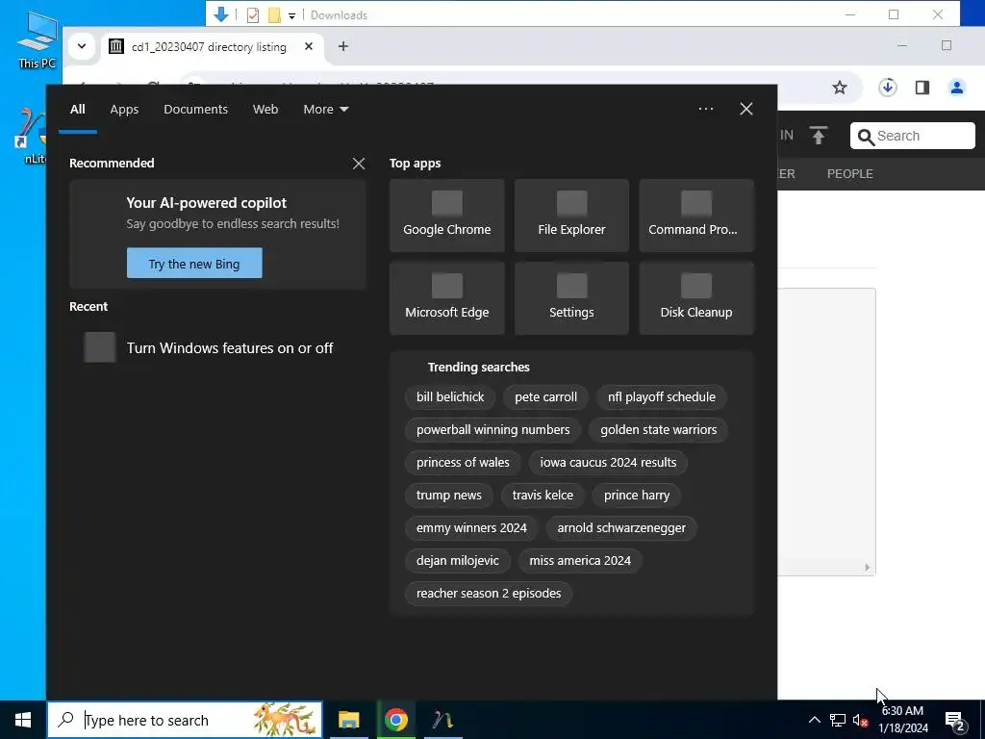Open recent item Turn Windows features on or off

216,347
